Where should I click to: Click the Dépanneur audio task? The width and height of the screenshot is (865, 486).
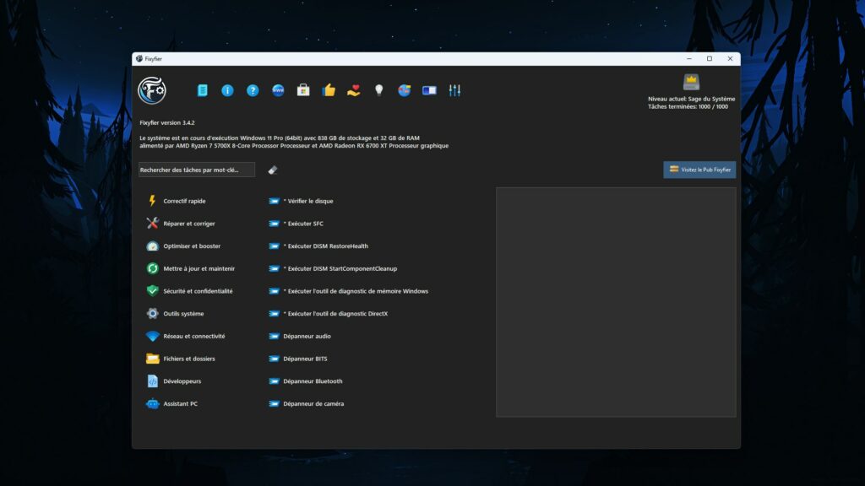point(300,336)
